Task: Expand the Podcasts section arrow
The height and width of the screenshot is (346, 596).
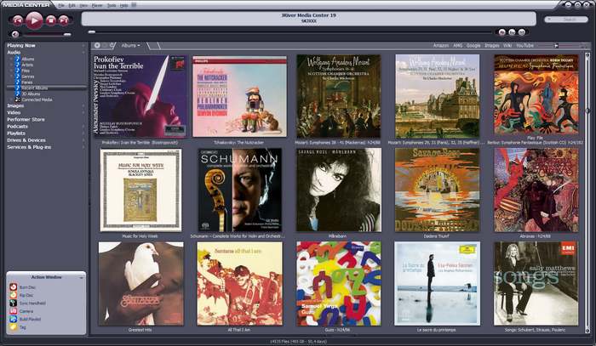Action: click(x=83, y=127)
